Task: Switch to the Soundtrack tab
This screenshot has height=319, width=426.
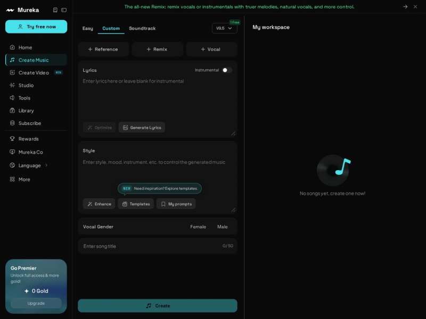Action: 142,28
